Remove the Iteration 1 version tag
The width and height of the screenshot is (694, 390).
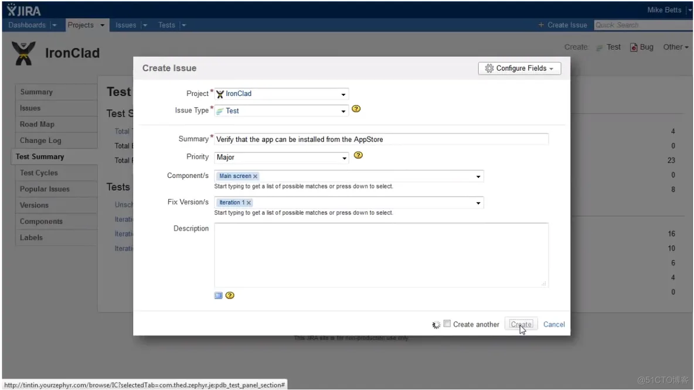[249, 203]
